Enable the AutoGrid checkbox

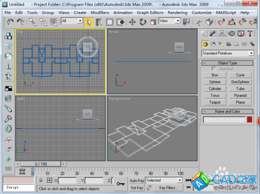214,69
